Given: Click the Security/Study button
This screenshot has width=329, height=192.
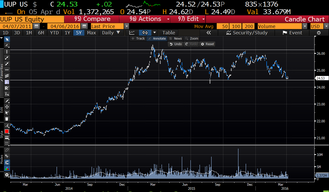Looking at the screenshot, I should point(247,33).
